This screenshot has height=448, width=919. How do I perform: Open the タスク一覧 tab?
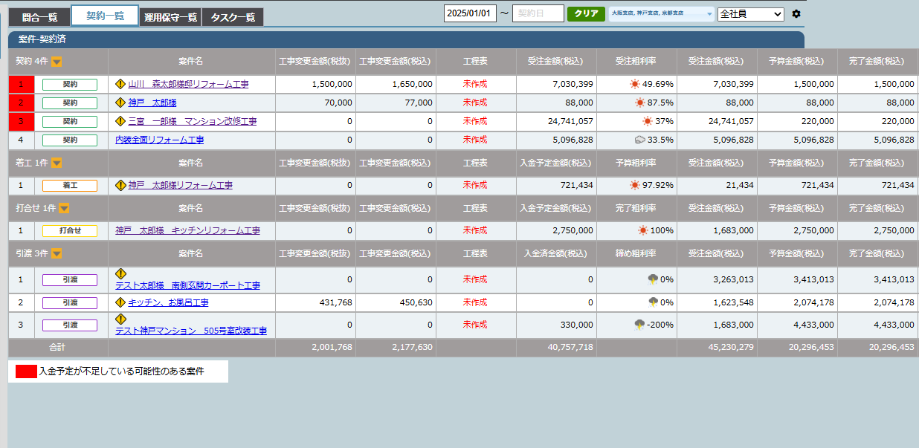click(232, 17)
